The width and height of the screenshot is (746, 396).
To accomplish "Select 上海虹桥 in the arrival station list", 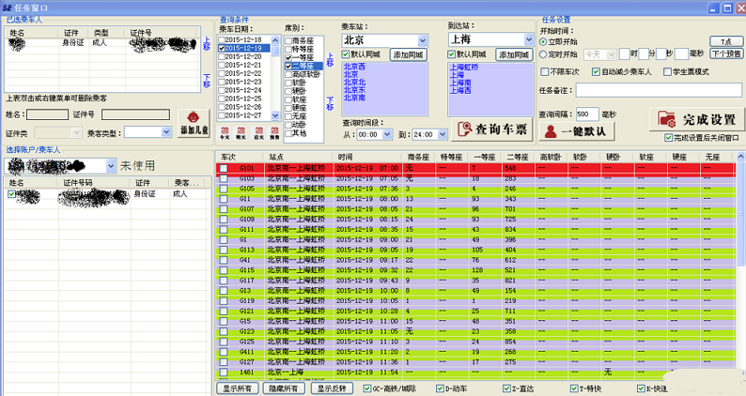I will (464, 67).
